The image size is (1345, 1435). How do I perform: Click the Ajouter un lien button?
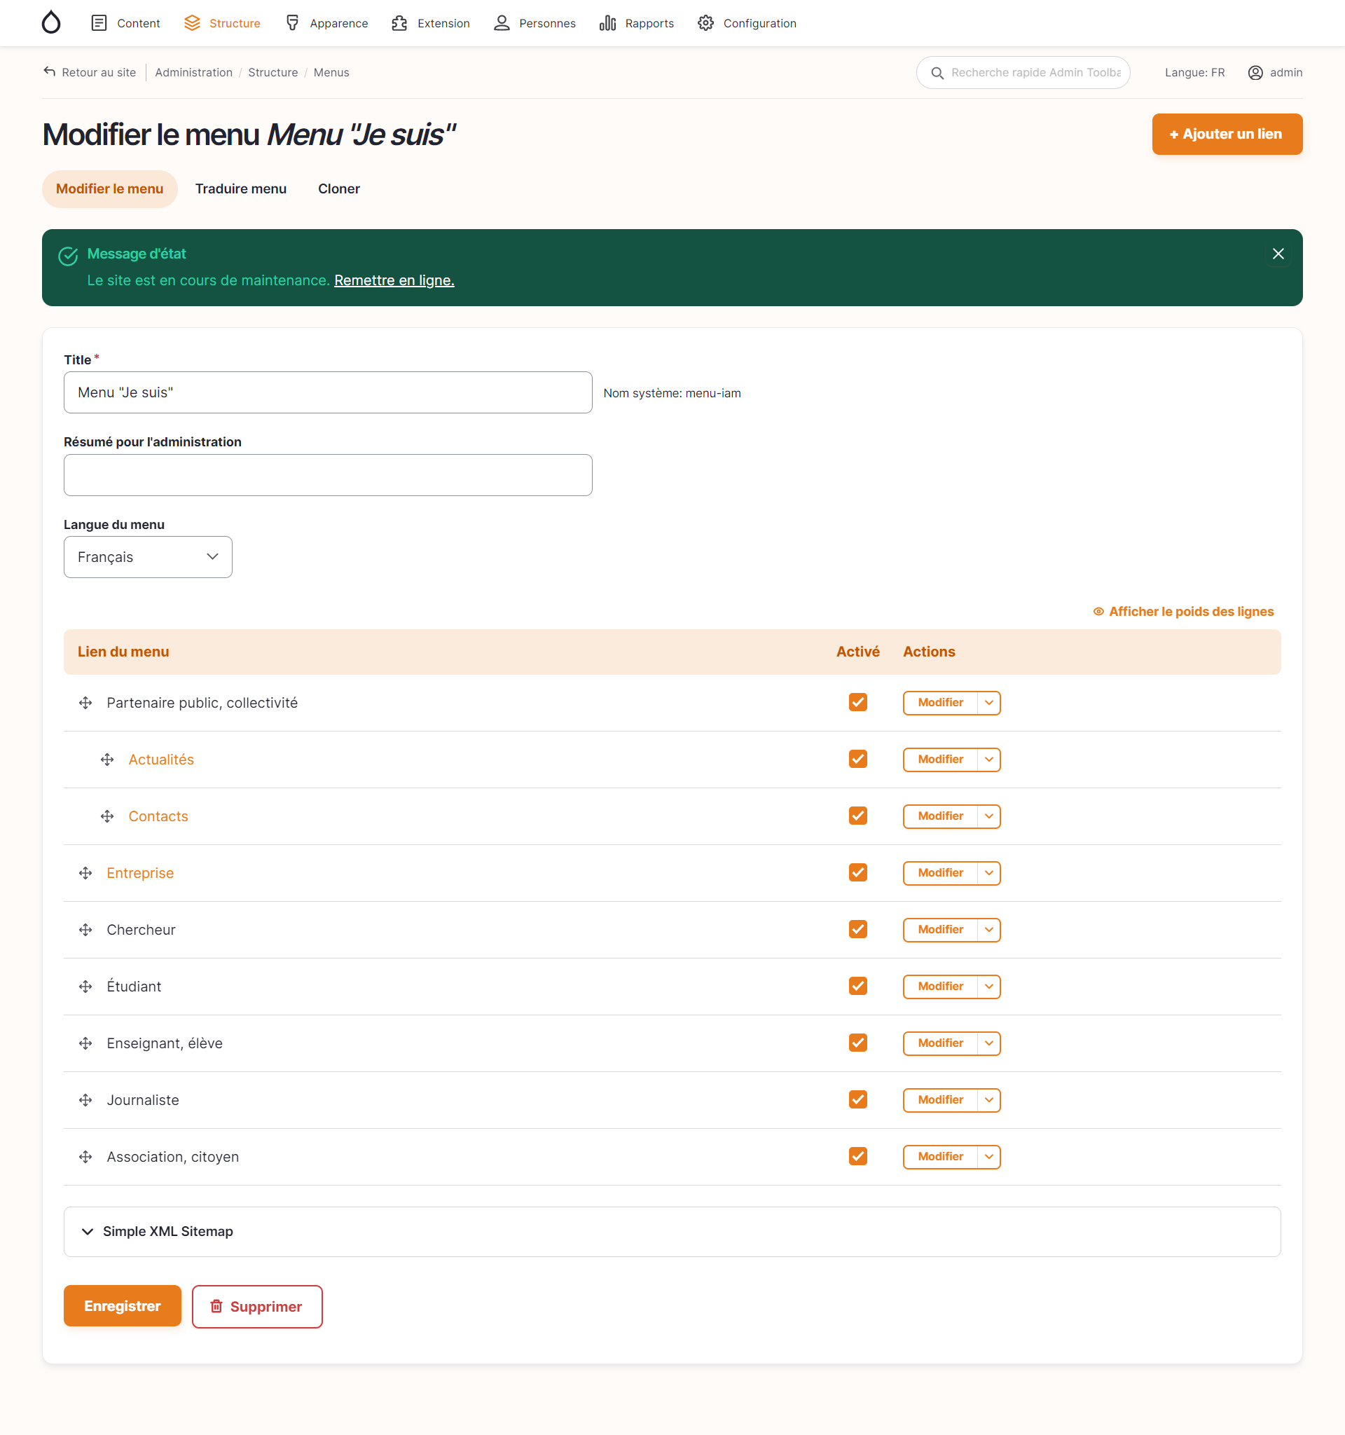pyautogui.click(x=1227, y=134)
